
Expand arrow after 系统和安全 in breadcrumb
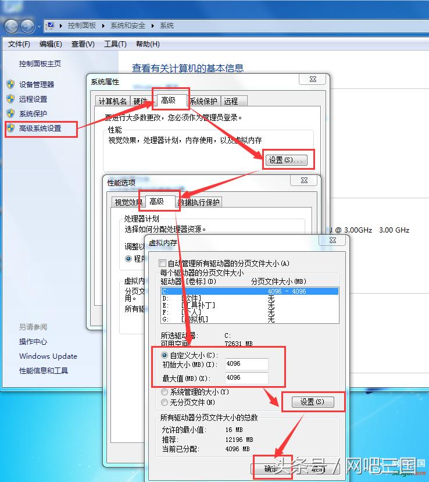point(153,26)
